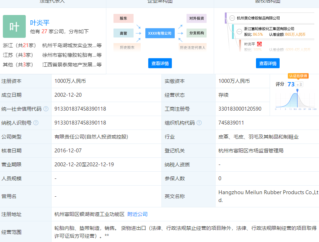Click 浙江（共21家） region row
319x242 pixels.
[x=19, y=45]
